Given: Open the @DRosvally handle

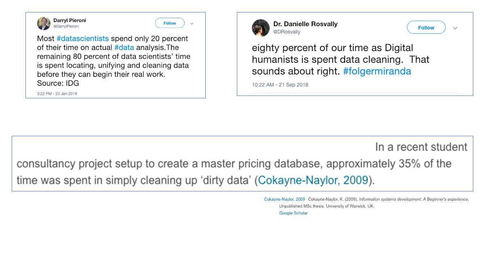Looking at the screenshot, I should [x=287, y=32].
